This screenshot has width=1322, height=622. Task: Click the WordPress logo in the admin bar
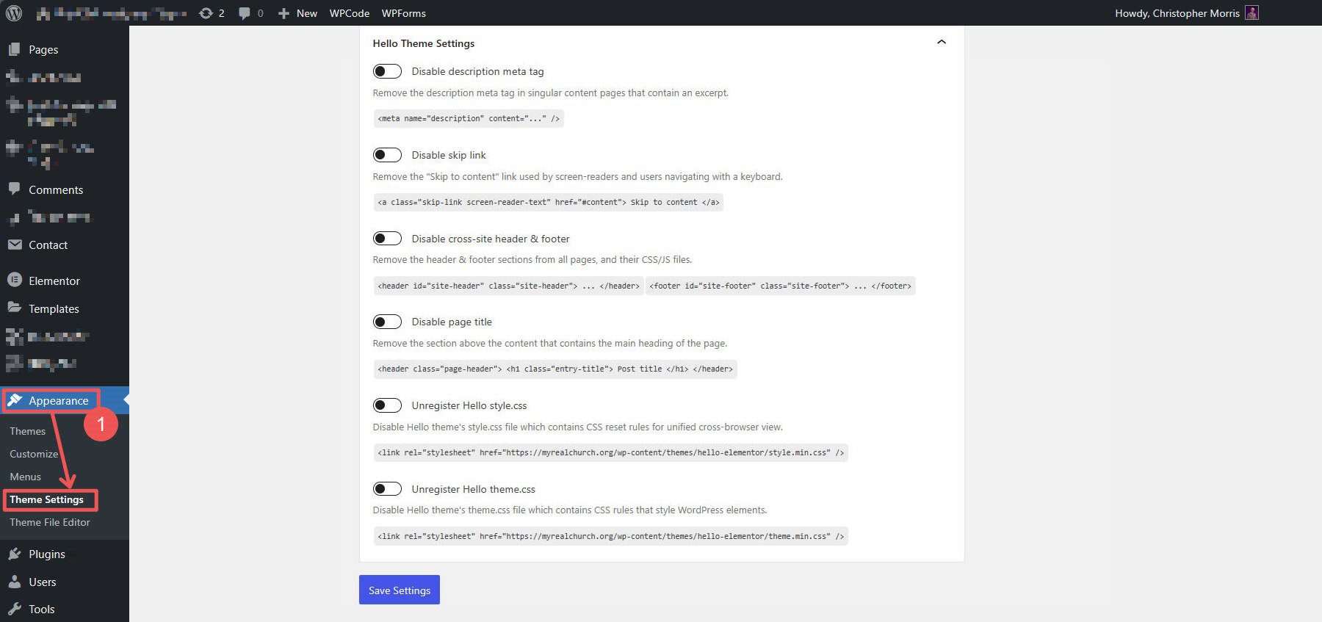pos(14,12)
